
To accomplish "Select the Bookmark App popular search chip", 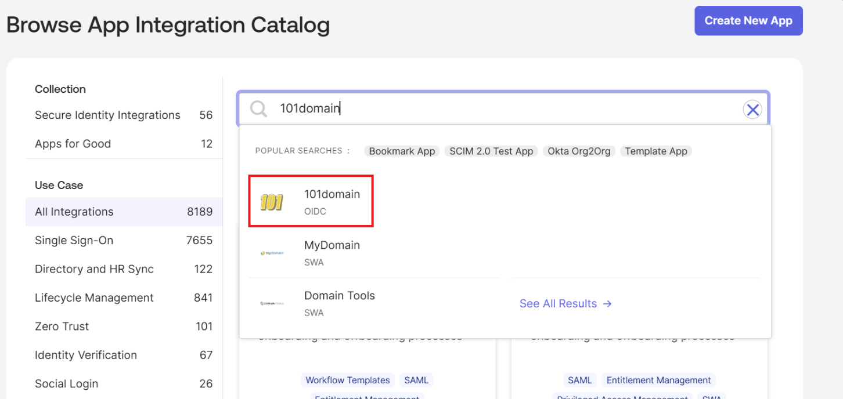I will tap(402, 151).
